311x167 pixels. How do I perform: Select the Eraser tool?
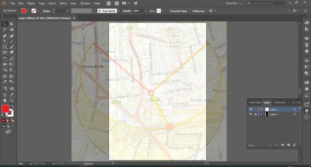click(12, 52)
